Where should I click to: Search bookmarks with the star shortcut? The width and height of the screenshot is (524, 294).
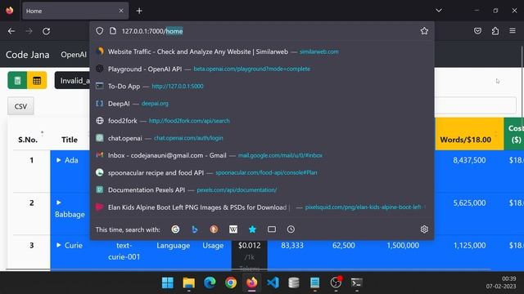click(252, 229)
